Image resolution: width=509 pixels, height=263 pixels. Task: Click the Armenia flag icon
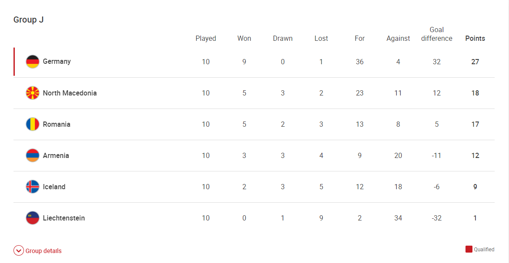click(x=33, y=155)
